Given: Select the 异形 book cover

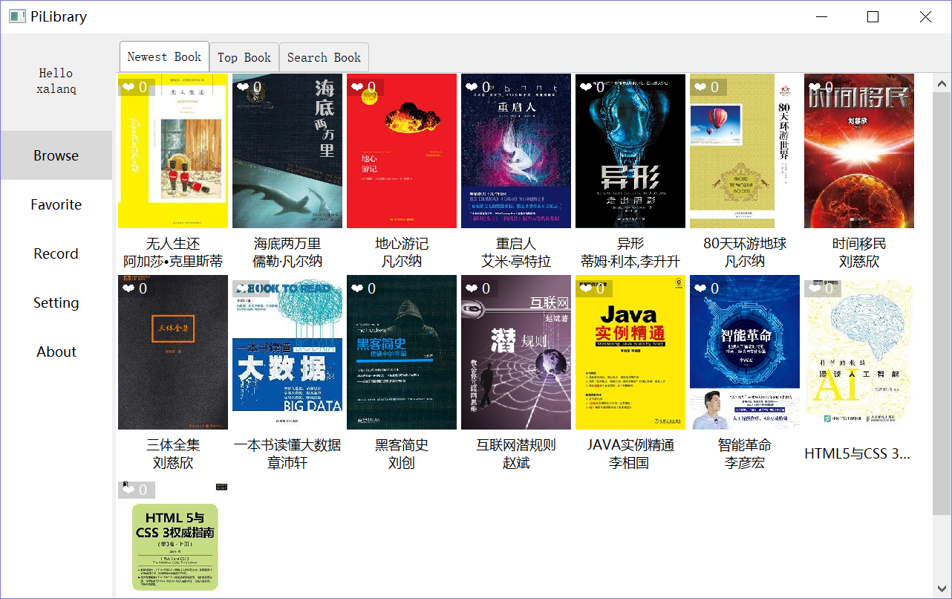Looking at the screenshot, I should 630,151.
